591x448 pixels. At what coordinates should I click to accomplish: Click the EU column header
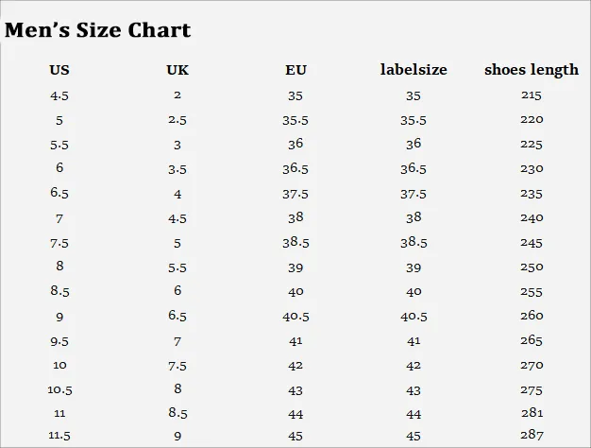(x=295, y=70)
